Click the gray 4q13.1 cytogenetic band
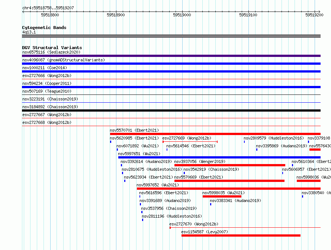This screenshot has height=250, width=331. [171, 36]
